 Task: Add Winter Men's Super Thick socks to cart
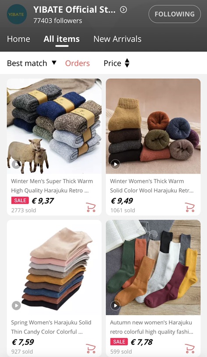click(91, 207)
